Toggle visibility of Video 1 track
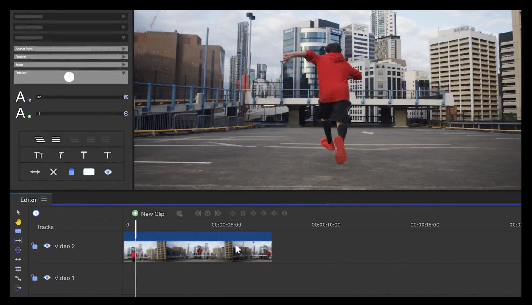 click(47, 278)
